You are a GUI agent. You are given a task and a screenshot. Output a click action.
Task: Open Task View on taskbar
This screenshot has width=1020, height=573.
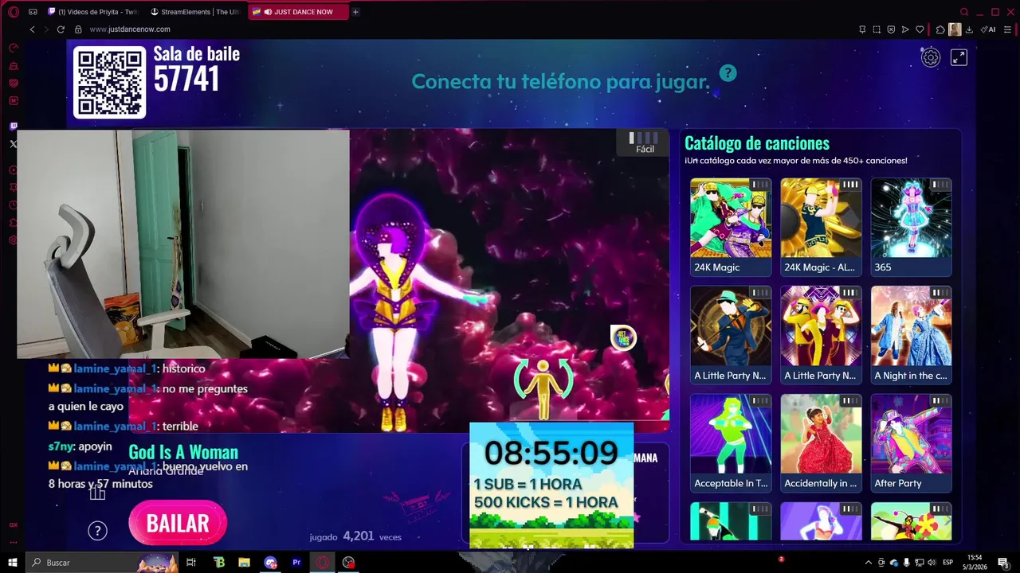(191, 562)
